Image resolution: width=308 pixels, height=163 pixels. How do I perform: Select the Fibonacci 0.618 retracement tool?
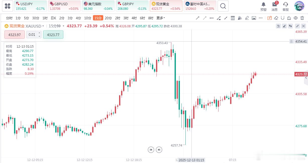point(233,18)
